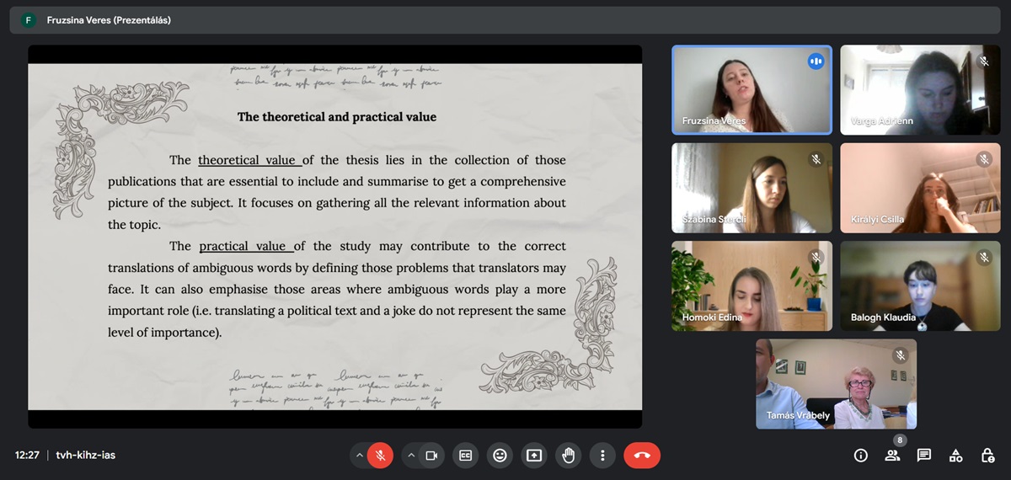Turn on closed captions
This screenshot has height=480, width=1011.
pos(465,456)
